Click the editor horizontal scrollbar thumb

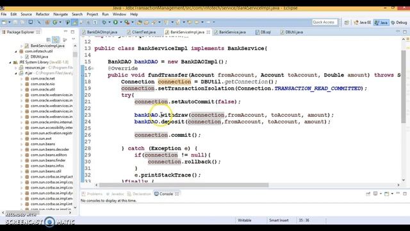(184, 185)
